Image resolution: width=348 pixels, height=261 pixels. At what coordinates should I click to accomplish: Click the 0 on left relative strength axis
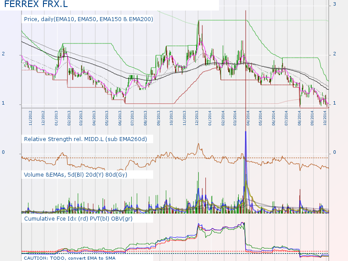pos(3,152)
